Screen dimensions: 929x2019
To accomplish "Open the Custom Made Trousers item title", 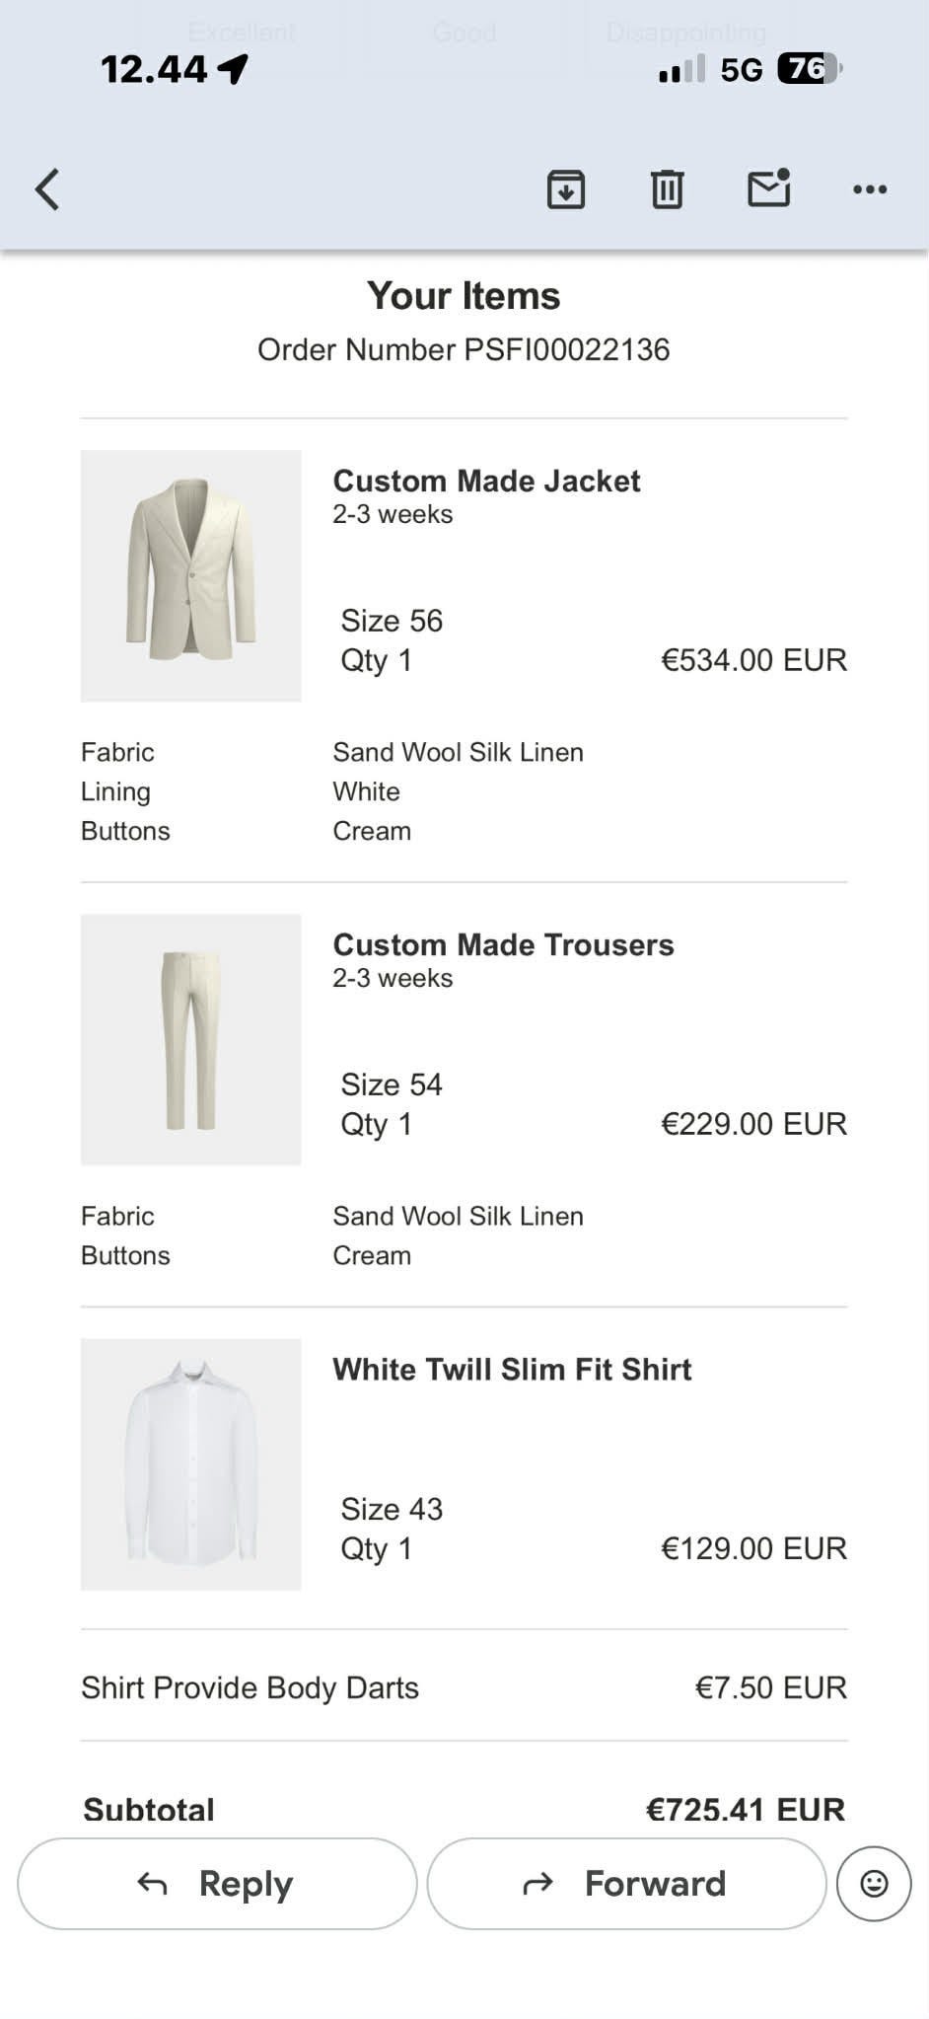I will [x=503, y=944].
